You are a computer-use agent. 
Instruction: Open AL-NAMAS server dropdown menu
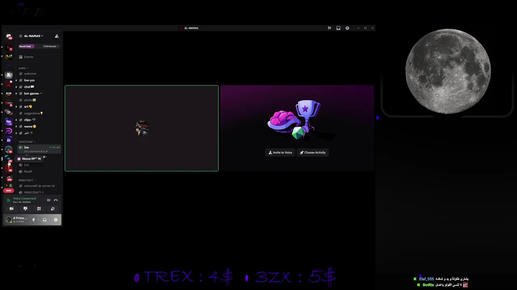[33, 36]
